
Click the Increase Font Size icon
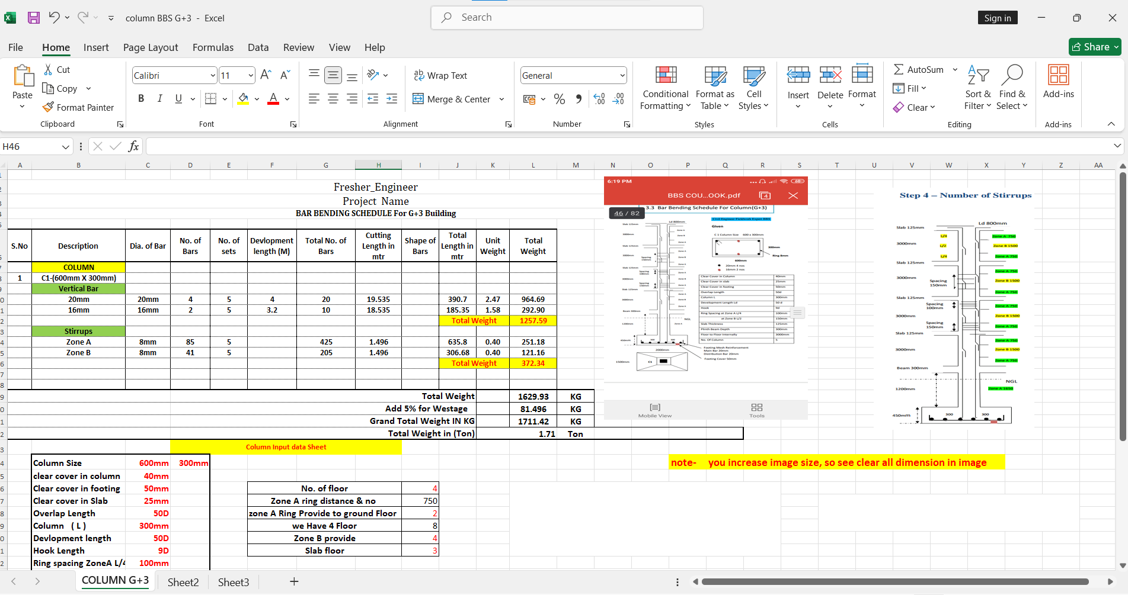[266, 75]
